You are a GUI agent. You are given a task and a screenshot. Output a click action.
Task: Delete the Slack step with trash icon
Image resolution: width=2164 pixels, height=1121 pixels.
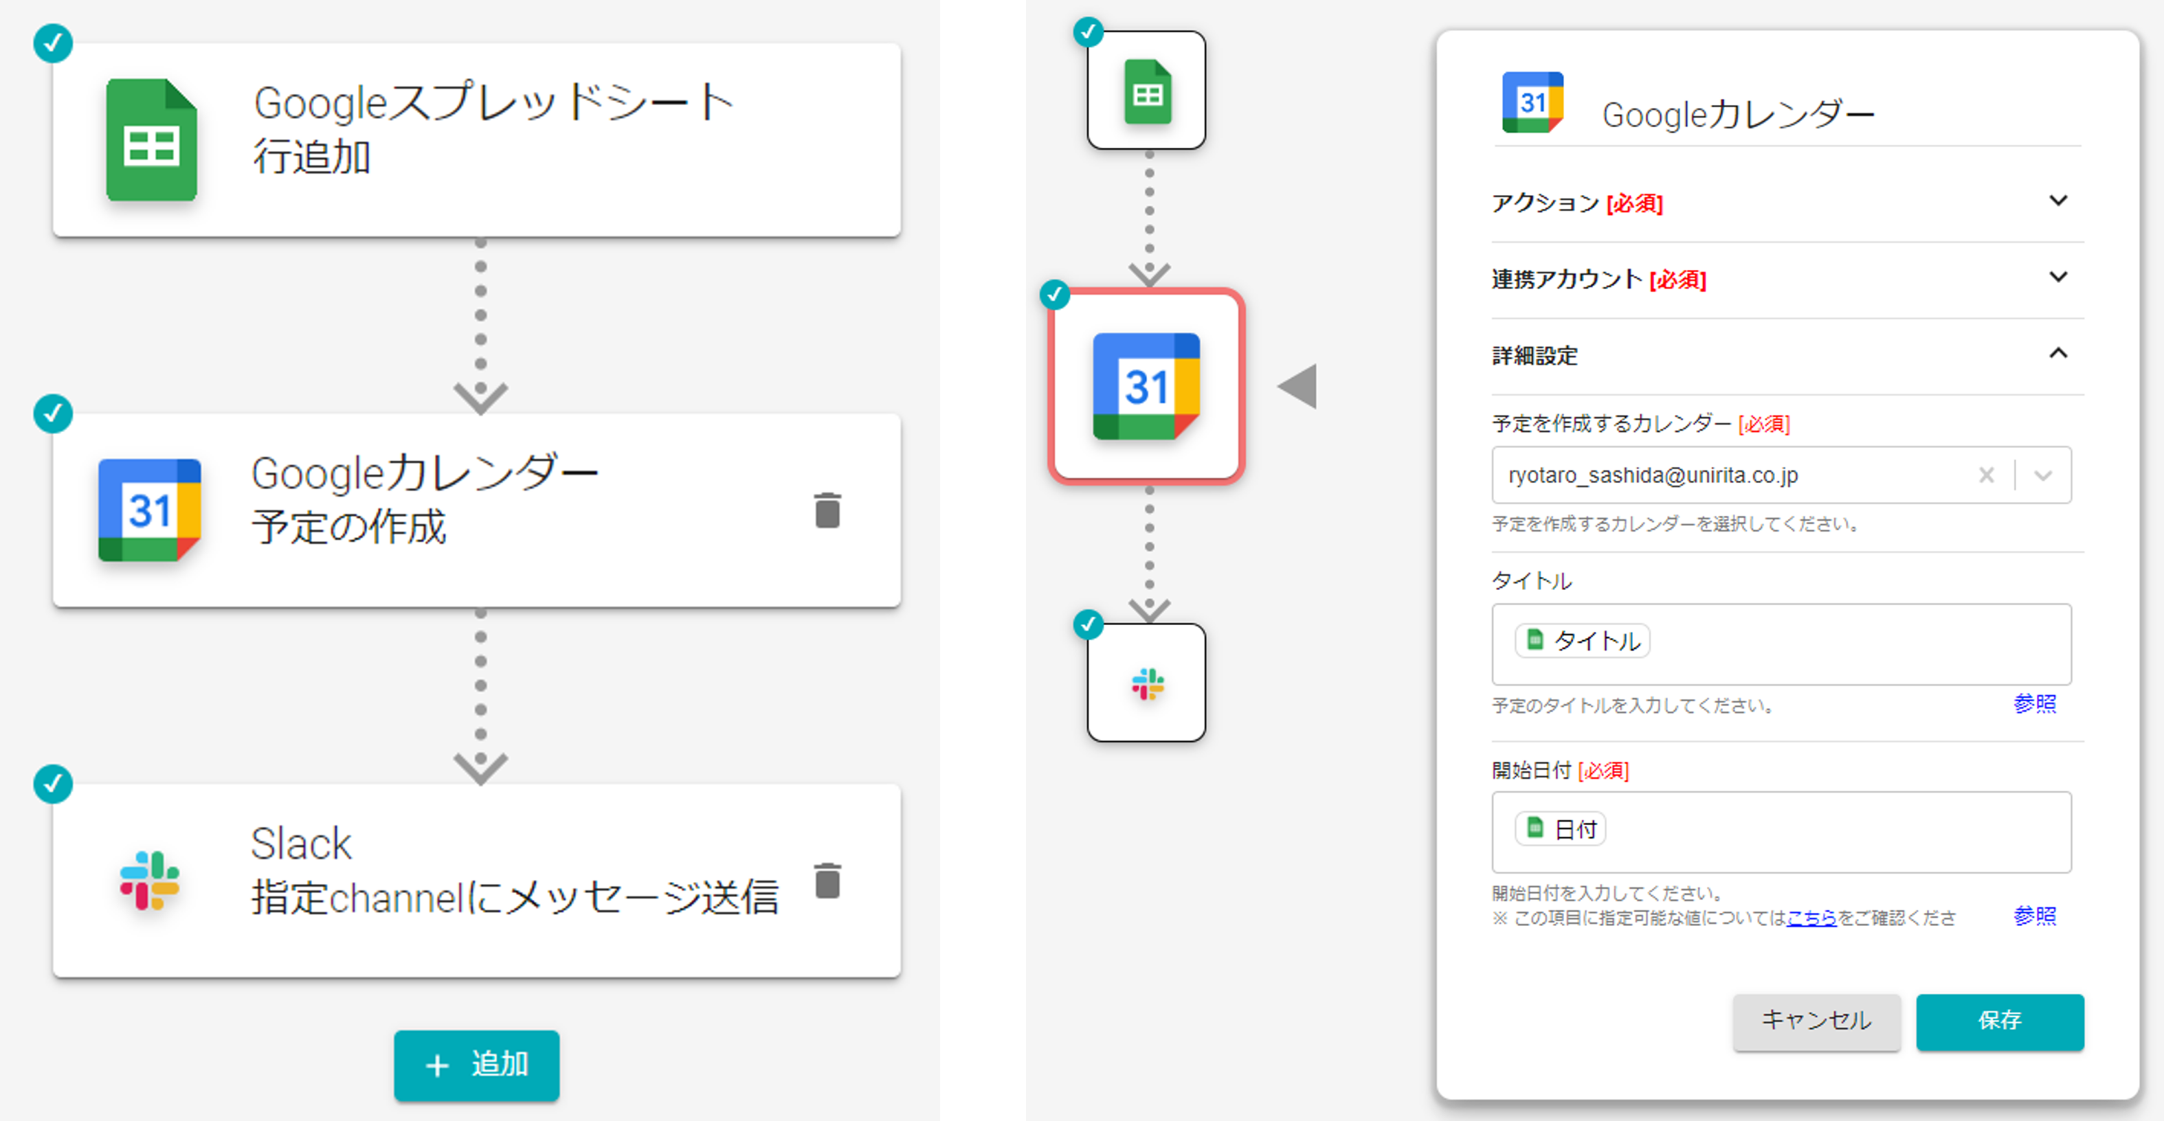(827, 880)
